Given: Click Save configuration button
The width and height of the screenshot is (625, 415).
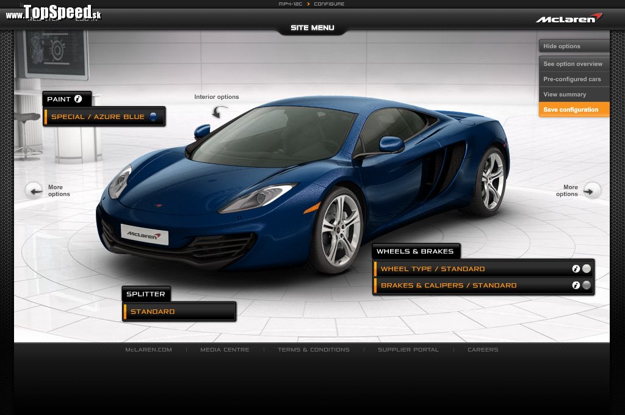Looking at the screenshot, I should (574, 110).
